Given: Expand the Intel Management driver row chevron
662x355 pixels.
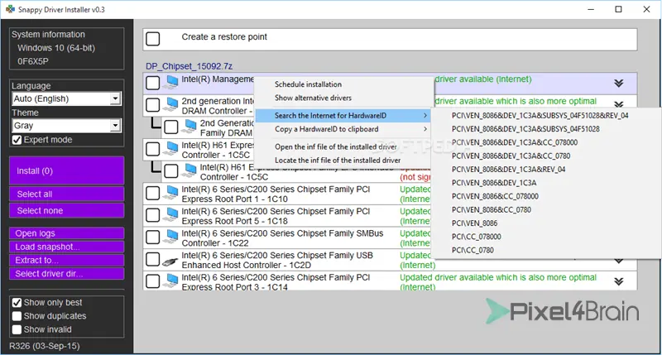Looking at the screenshot, I should coord(618,83).
